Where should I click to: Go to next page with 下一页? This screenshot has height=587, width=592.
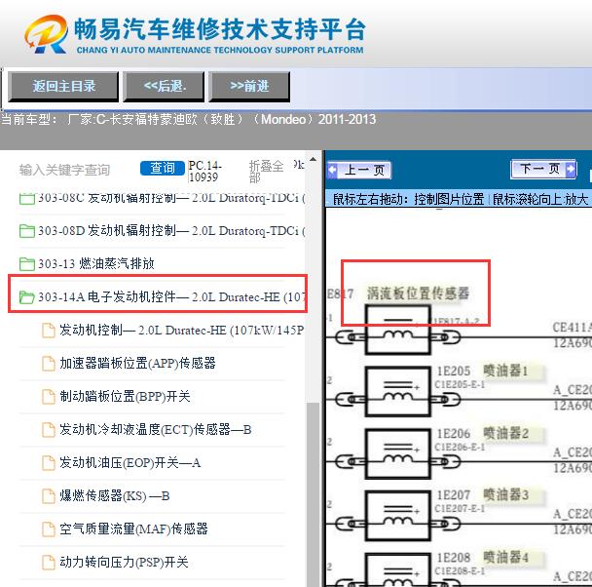tap(543, 169)
